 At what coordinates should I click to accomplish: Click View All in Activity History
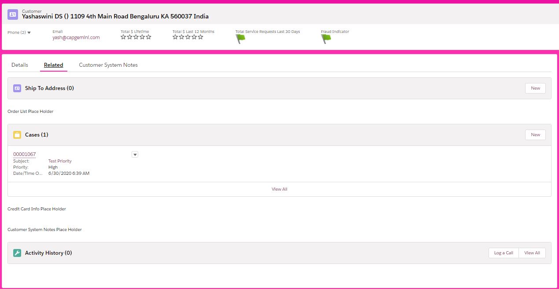pos(532,253)
